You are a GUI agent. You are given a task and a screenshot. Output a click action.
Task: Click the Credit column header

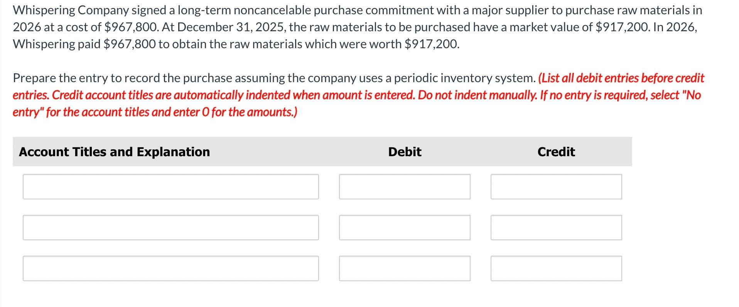tap(556, 152)
